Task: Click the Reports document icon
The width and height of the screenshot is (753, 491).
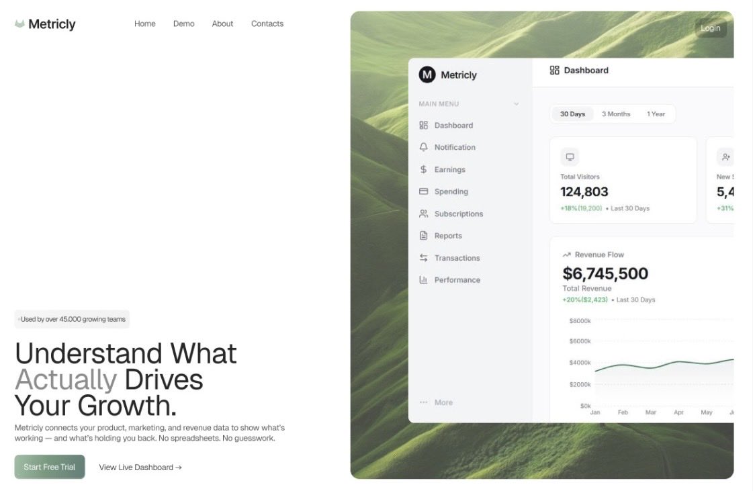Action: (424, 235)
